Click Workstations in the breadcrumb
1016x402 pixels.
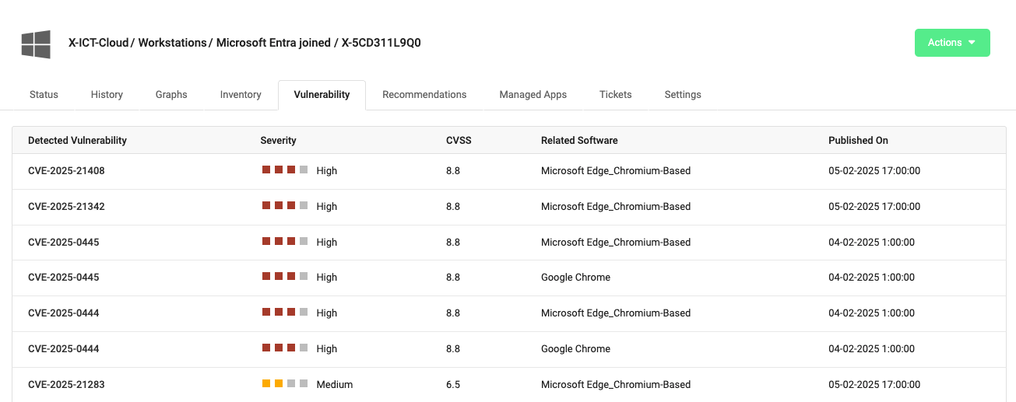pos(172,43)
